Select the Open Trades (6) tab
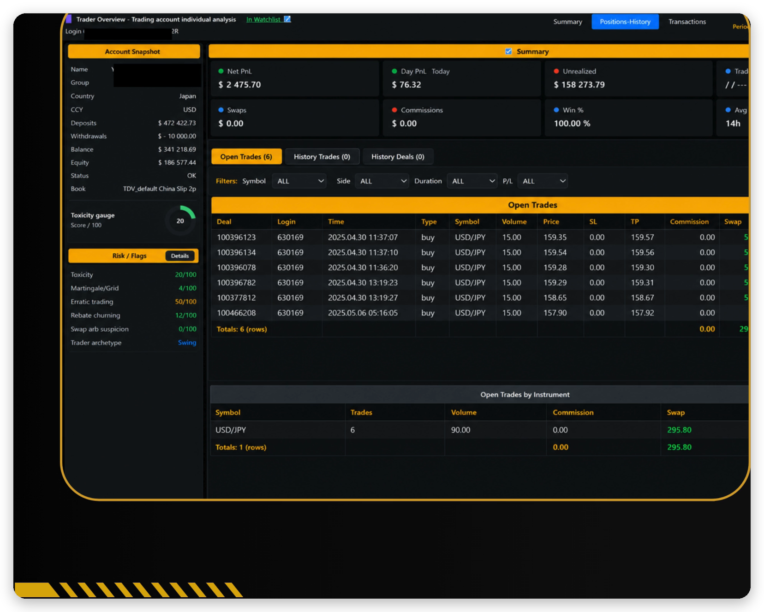 tap(246, 157)
